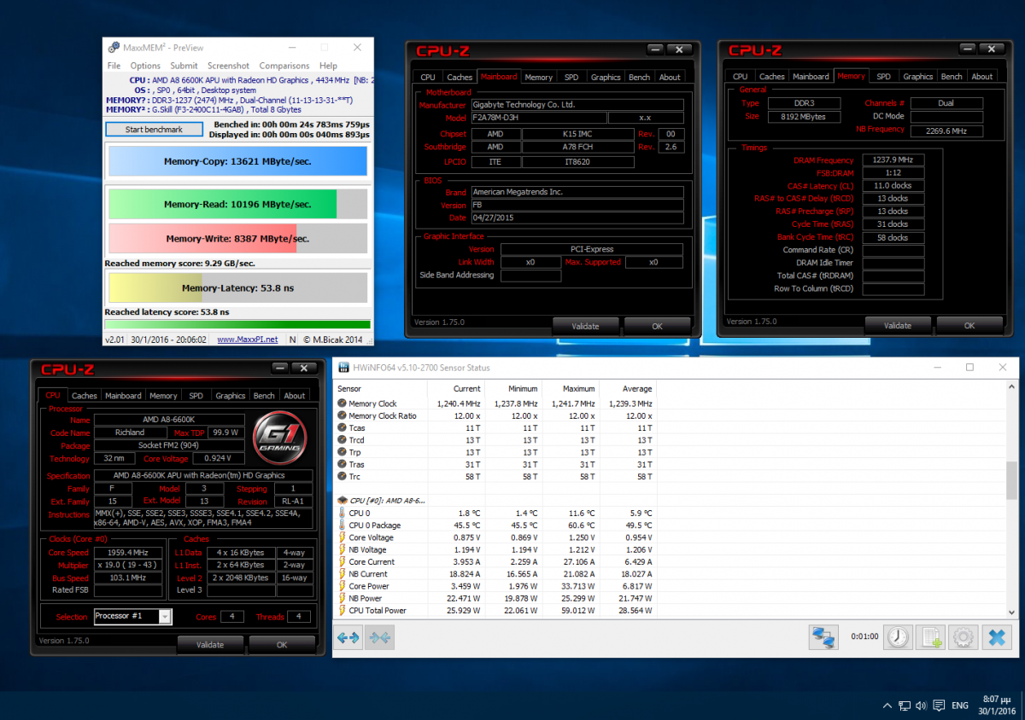1025x720 pixels.
Task: Select the Core Power sensor row
Action: tap(495, 586)
